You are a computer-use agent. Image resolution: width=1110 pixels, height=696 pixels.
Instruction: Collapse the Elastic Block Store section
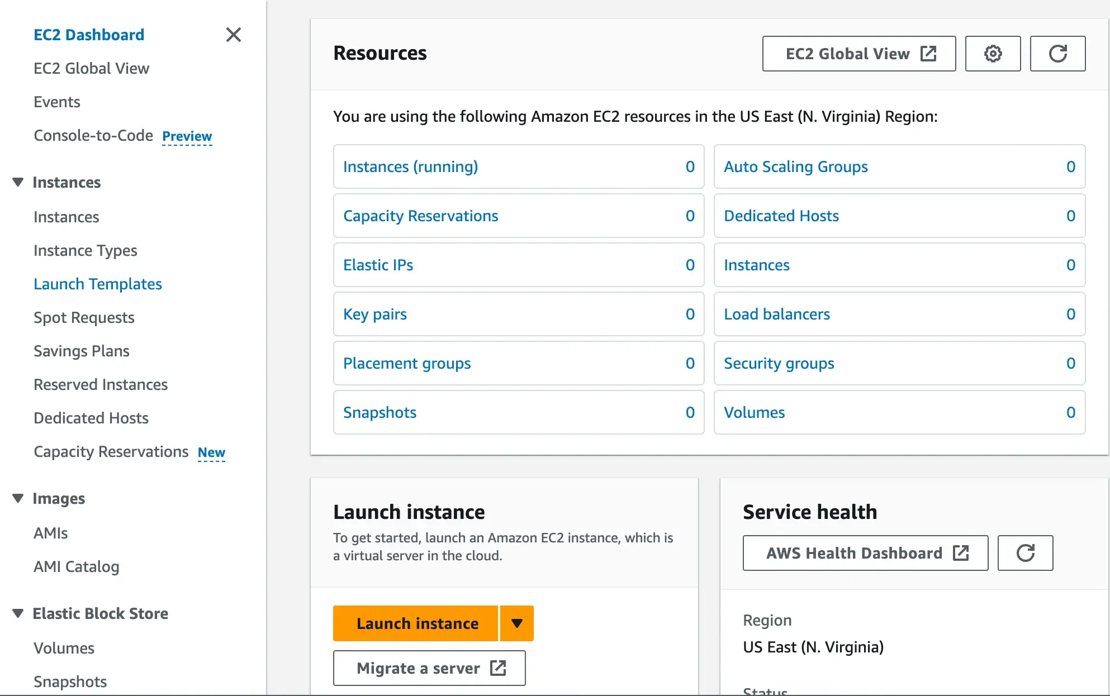coord(18,613)
